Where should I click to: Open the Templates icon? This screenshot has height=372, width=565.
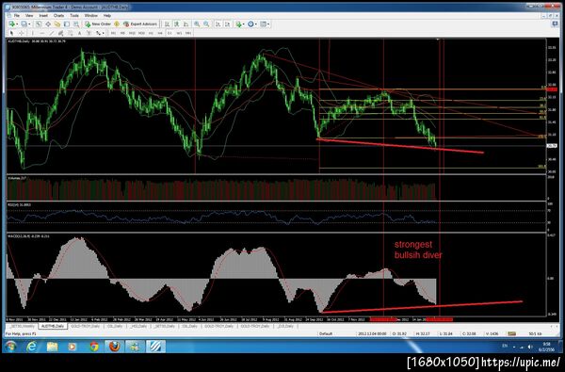click(x=263, y=24)
